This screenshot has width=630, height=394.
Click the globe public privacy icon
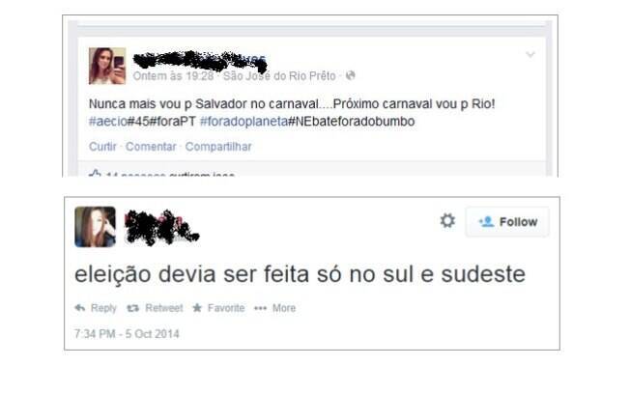point(351,75)
